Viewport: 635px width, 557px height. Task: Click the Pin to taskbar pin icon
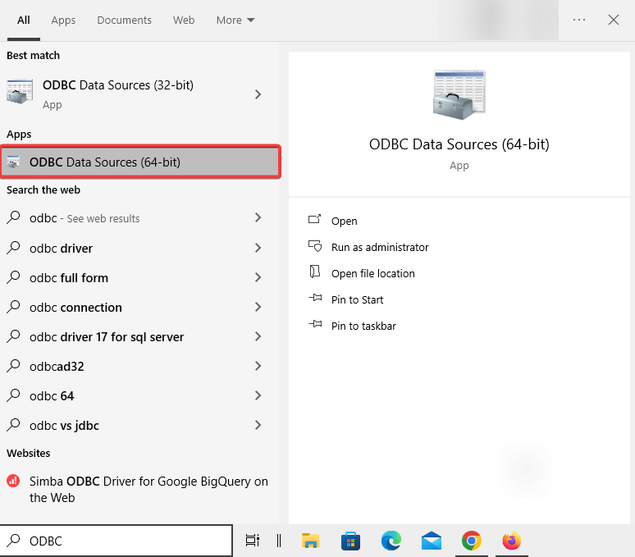[x=315, y=324]
